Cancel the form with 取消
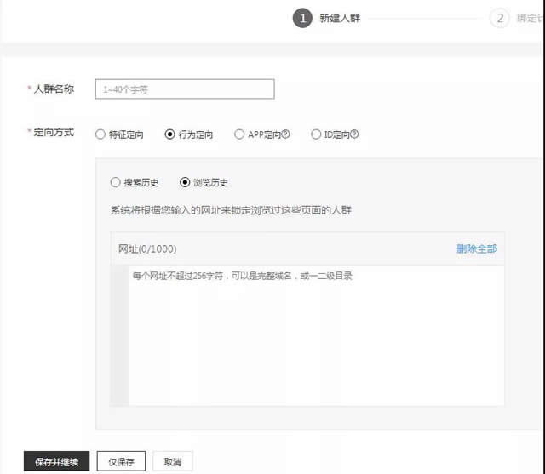Screen dimensions: 545x474 pyautogui.click(x=173, y=461)
